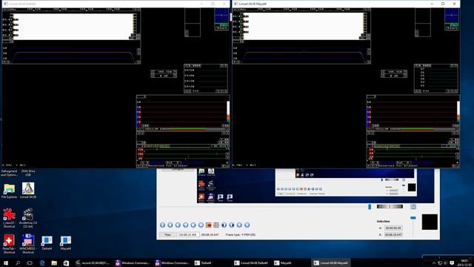Click the taskbar search magnifier

tap(18, 263)
